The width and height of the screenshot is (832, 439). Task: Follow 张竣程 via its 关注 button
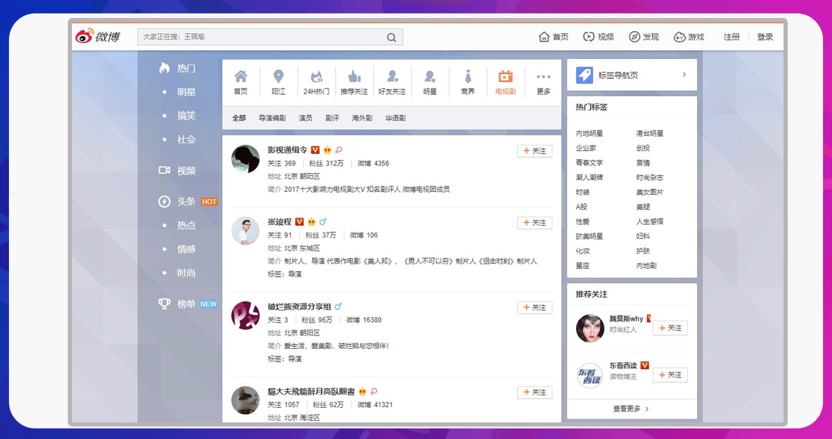pyautogui.click(x=534, y=223)
